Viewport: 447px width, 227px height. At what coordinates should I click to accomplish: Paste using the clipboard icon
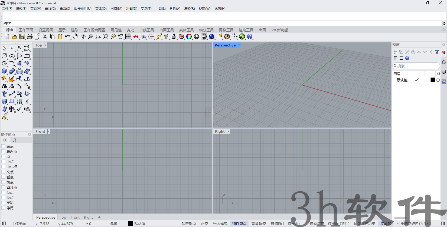tap(60, 36)
